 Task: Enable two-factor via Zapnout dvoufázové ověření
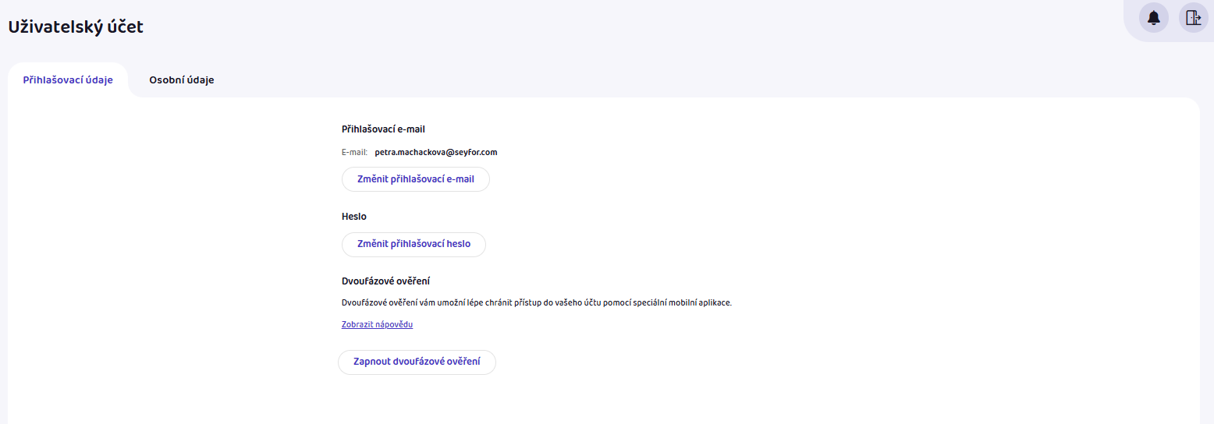tap(417, 362)
